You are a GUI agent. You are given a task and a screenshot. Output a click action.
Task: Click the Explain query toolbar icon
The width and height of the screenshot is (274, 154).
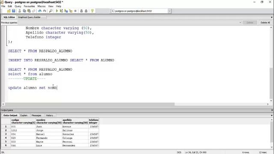[x=71, y=11]
